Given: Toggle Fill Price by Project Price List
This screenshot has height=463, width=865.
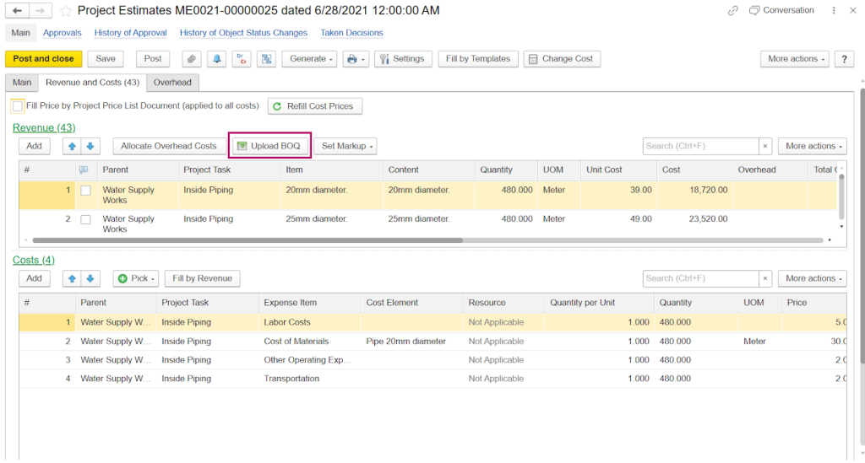Looking at the screenshot, I should (x=18, y=105).
